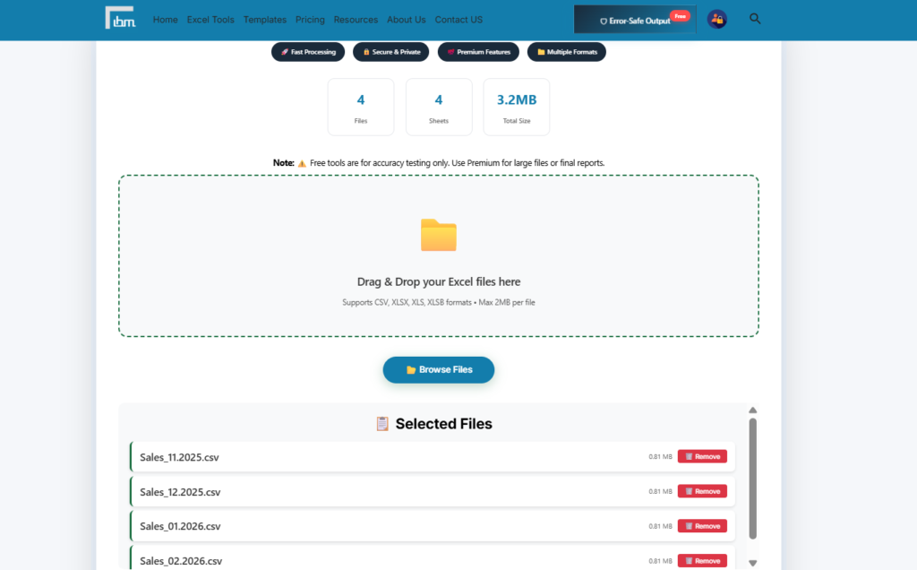Screen dimensions: 917x570
Task: Open the Templates menu
Action: pyautogui.click(x=264, y=19)
